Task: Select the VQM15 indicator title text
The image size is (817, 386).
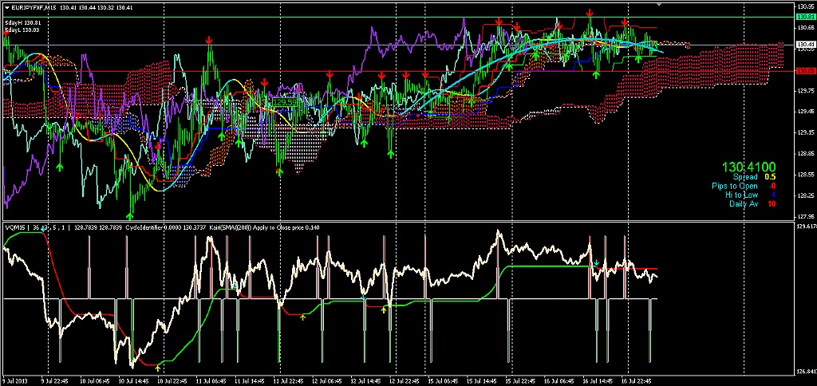Action: point(16,227)
